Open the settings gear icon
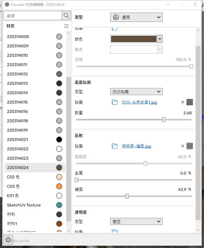The height and width of the screenshot is (248, 204). pyautogui.click(x=8, y=240)
